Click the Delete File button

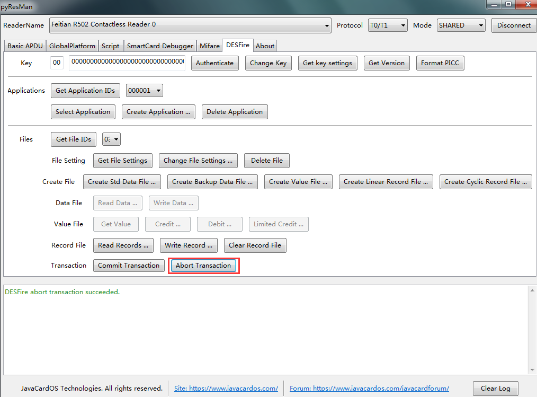267,161
